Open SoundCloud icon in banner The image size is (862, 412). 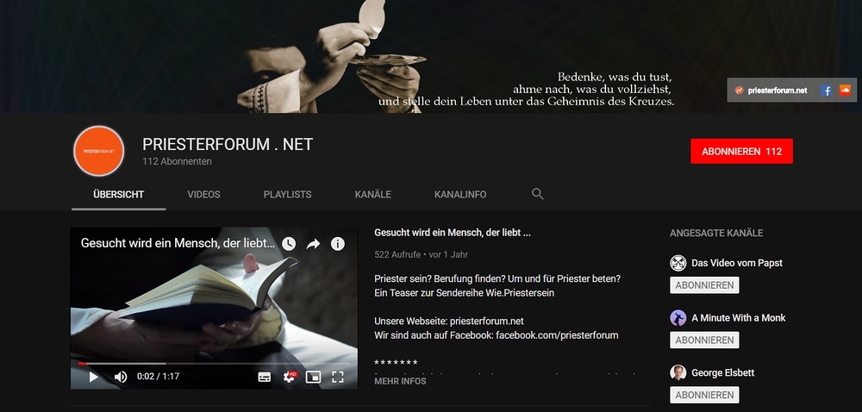coord(845,91)
